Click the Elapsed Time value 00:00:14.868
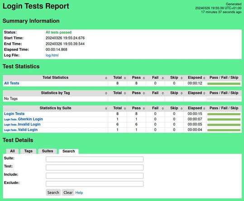The width and height of the screenshot is (244, 201). pyautogui.click(x=57, y=49)
